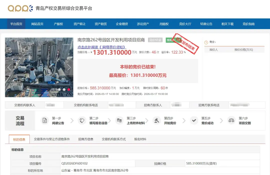This screenshot has height=175, width=270.
Task: Click the tag icon for 填写报名信息
Action: [82, 120]
